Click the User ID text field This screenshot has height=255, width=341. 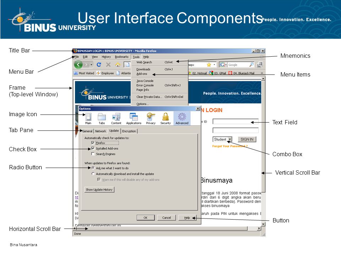236,121
